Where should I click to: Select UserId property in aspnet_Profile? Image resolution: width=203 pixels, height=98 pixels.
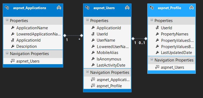167,28
